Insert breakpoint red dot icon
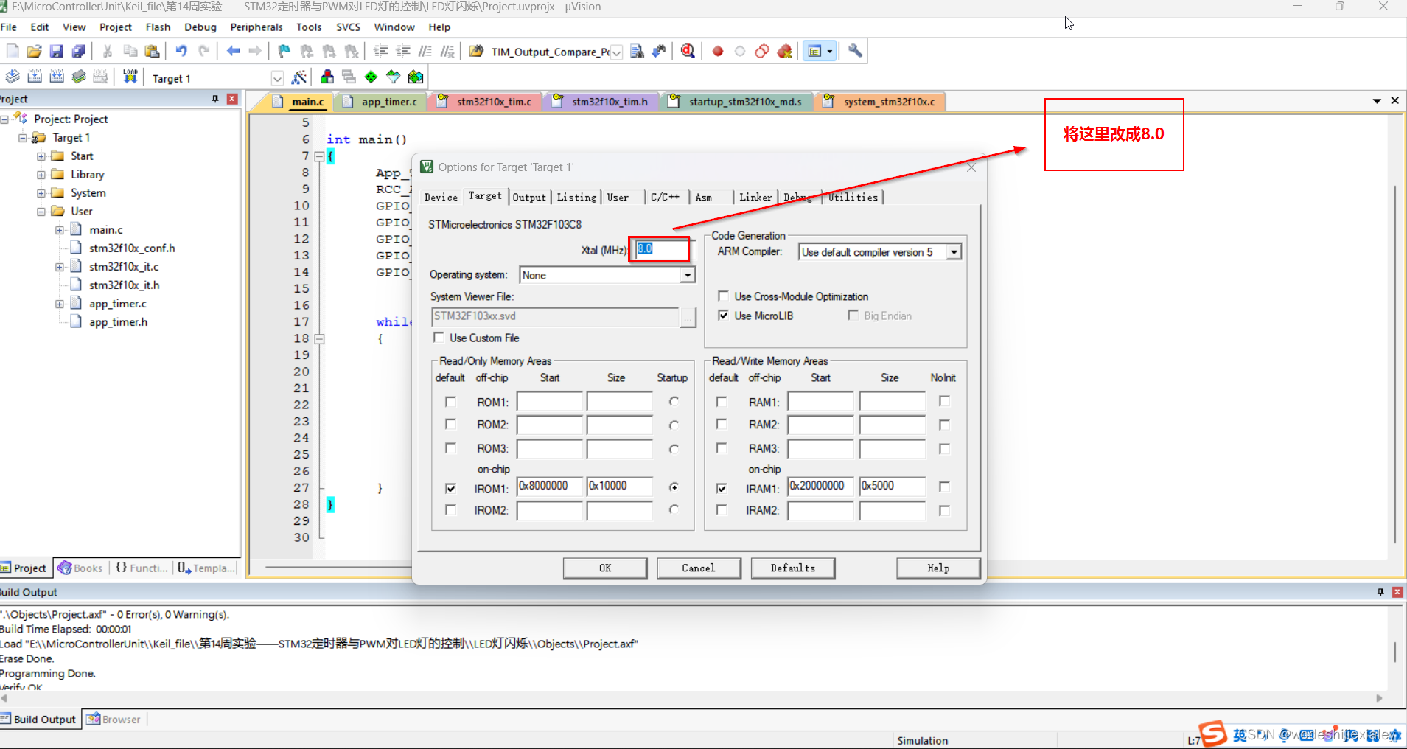The width and height of the screenshot is (1407, 749). click(x=718, y=51)
